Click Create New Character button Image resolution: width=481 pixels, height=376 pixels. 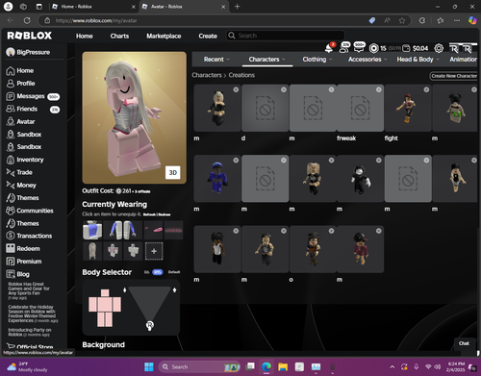[x=453, y=76]
